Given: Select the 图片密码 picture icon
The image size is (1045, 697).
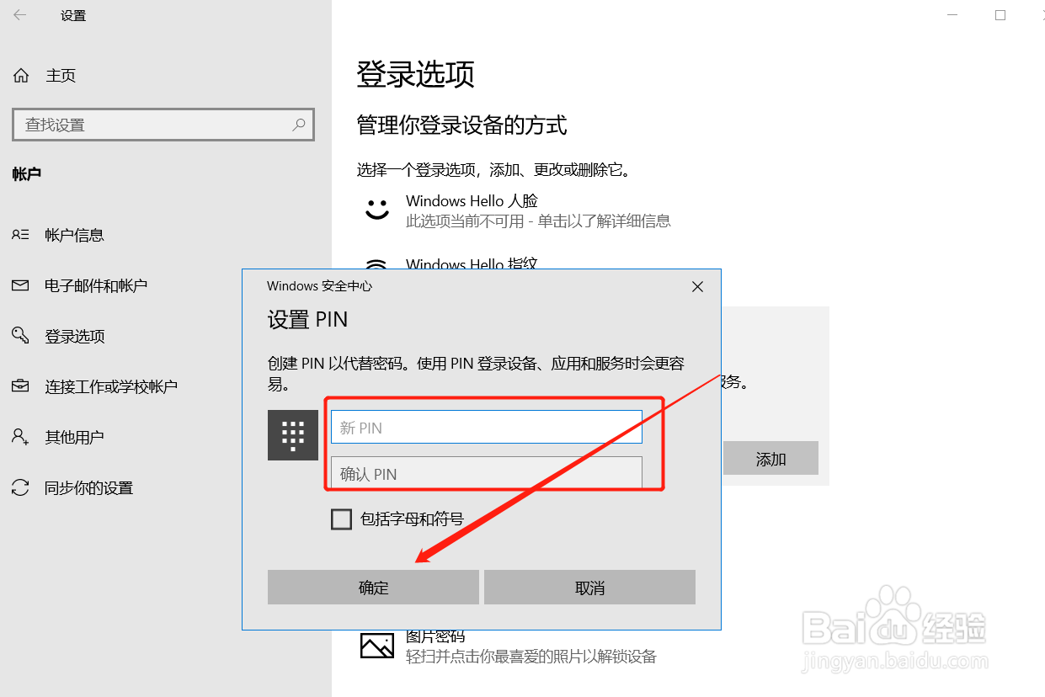Looking at the screenshot, I should [x=377, y=646].
